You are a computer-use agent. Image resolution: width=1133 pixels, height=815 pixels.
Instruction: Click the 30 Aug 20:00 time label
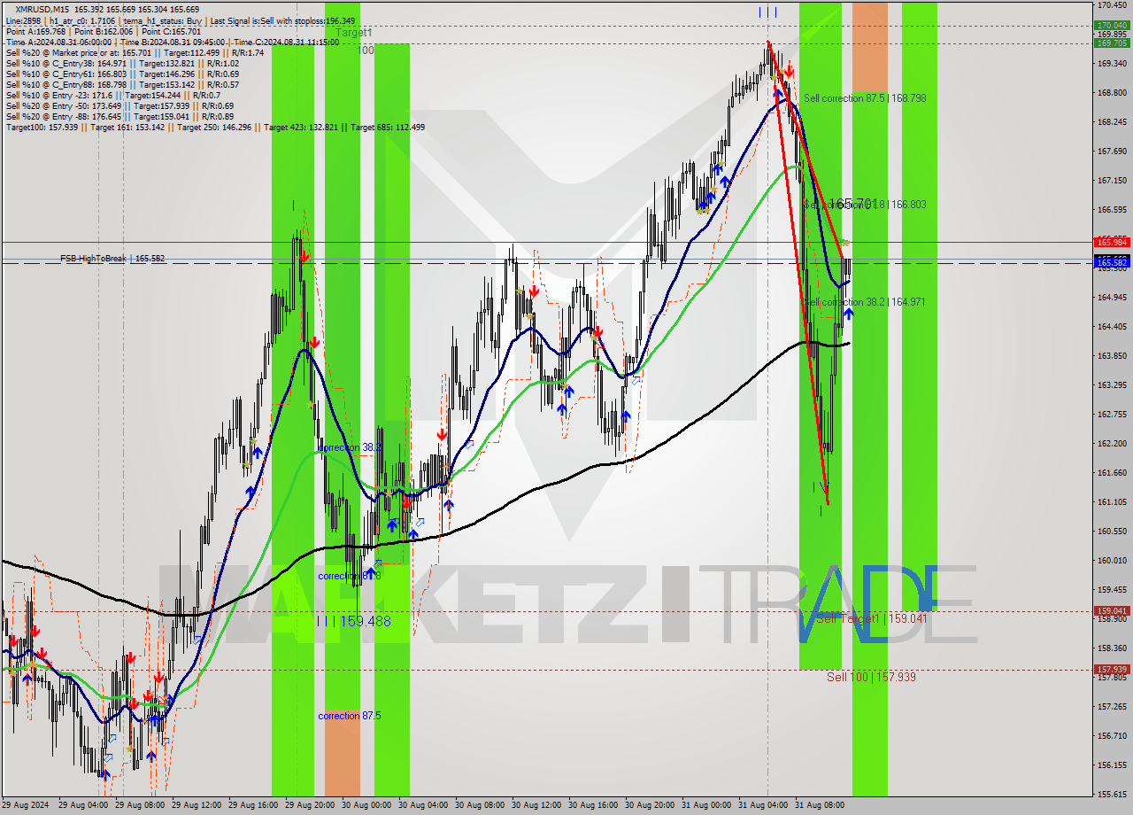click(651, 805)
